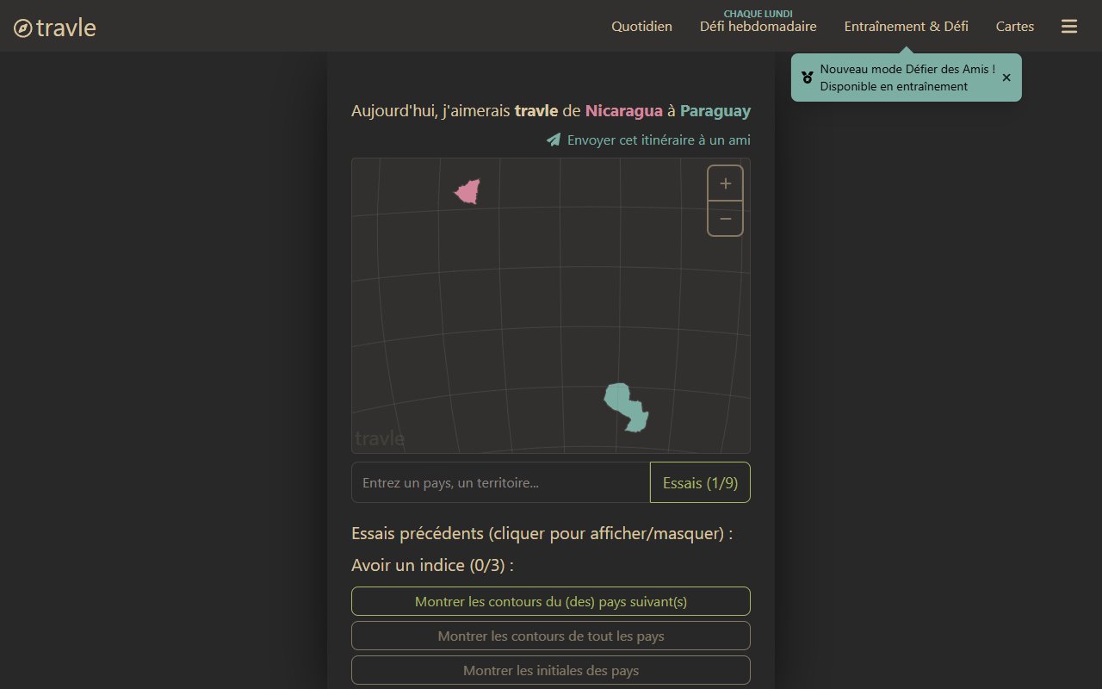
Task: Zoom out on the map
Action: tap(725, 219)
